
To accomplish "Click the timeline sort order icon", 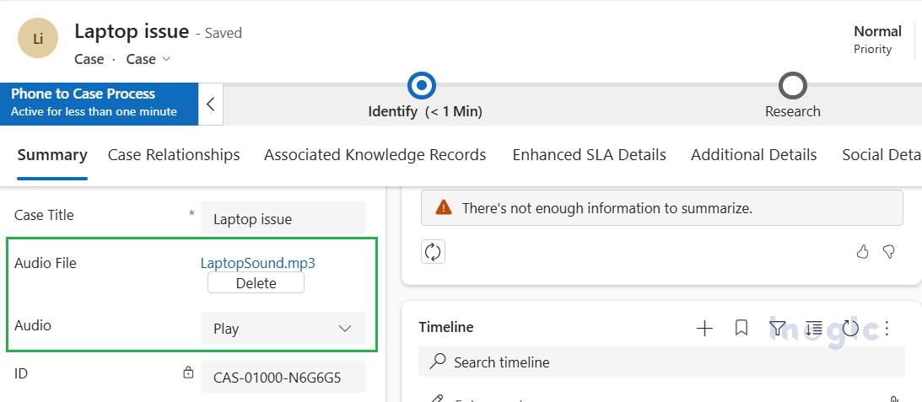I will click(813, 328).
